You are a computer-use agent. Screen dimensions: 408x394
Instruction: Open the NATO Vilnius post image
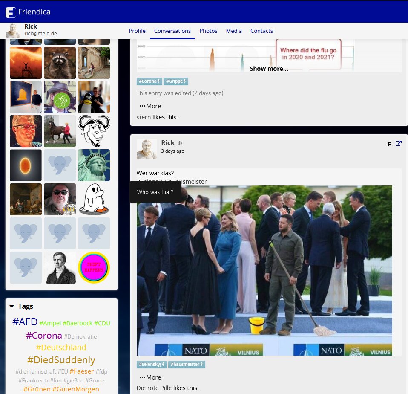[264, 270]
